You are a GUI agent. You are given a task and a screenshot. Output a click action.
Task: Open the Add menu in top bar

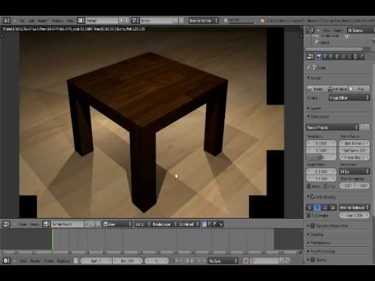tap(31, 21)
